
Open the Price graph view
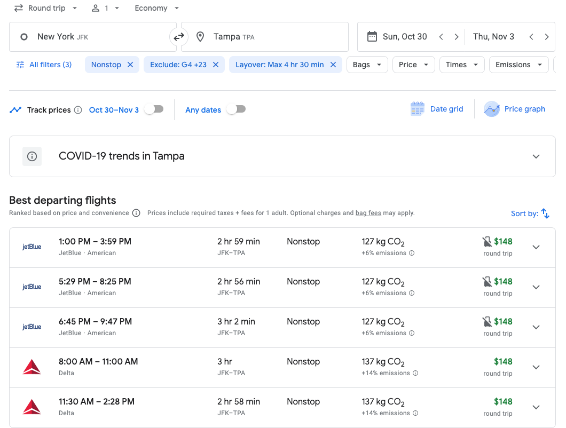[514, 109]
